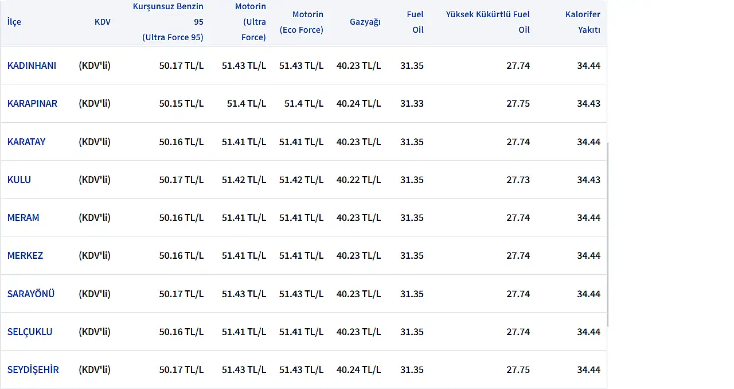Click the KDV column header
Screen dimensions: 734x389
103,22
